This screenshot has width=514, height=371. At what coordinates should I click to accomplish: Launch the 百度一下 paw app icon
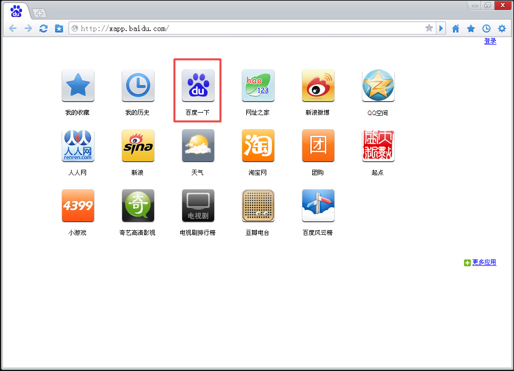[198, 85]
